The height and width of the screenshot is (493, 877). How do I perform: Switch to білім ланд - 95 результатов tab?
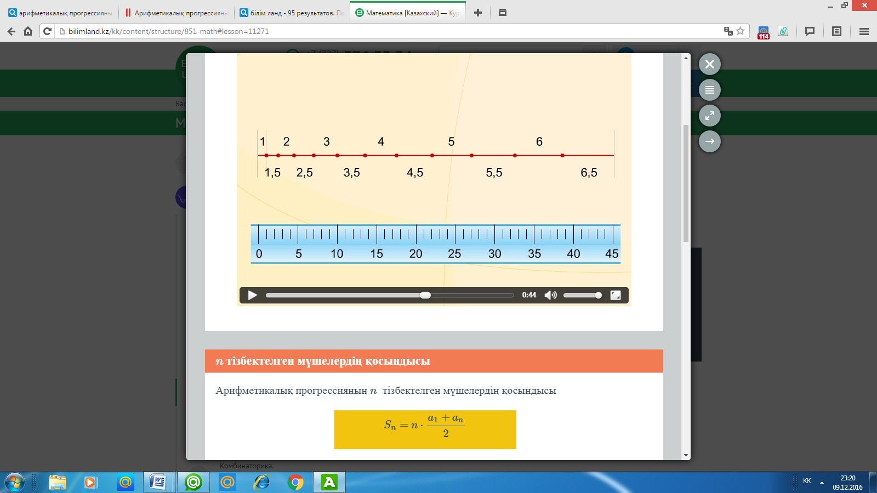tap(292, 13)
